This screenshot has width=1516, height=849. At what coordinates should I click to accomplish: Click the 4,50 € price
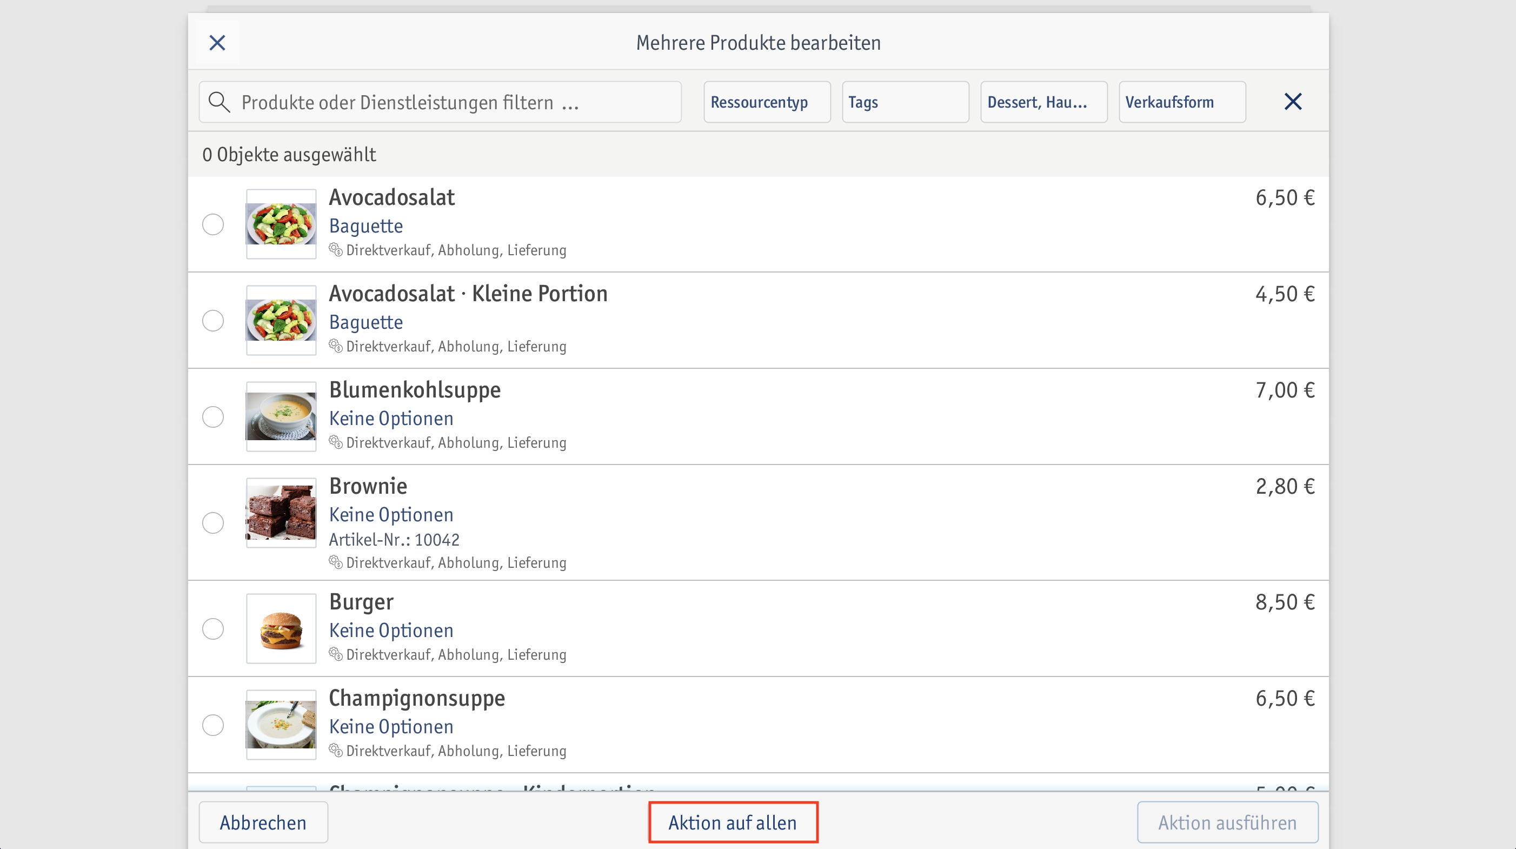1285,294
